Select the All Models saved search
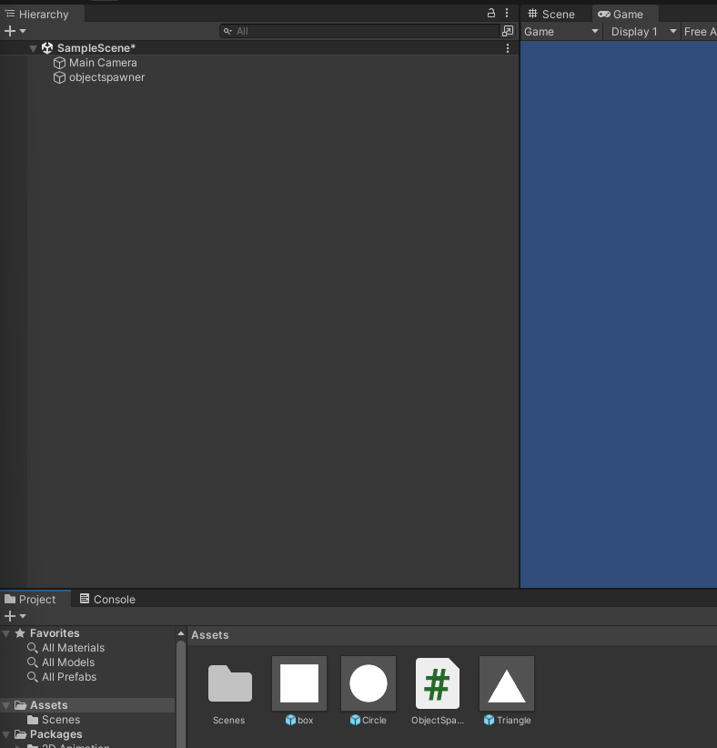This screenshot has height=748, width=717. click(x=68, y=662)
